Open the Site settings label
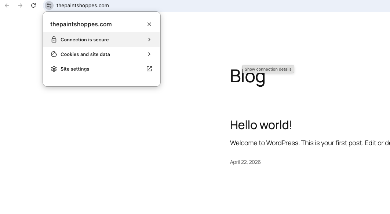The width and height of the screenshot is (390, 214). (75, 69)
